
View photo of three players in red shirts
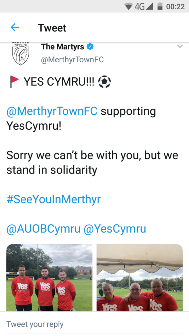pyautogui.click(x=50, y=278)
